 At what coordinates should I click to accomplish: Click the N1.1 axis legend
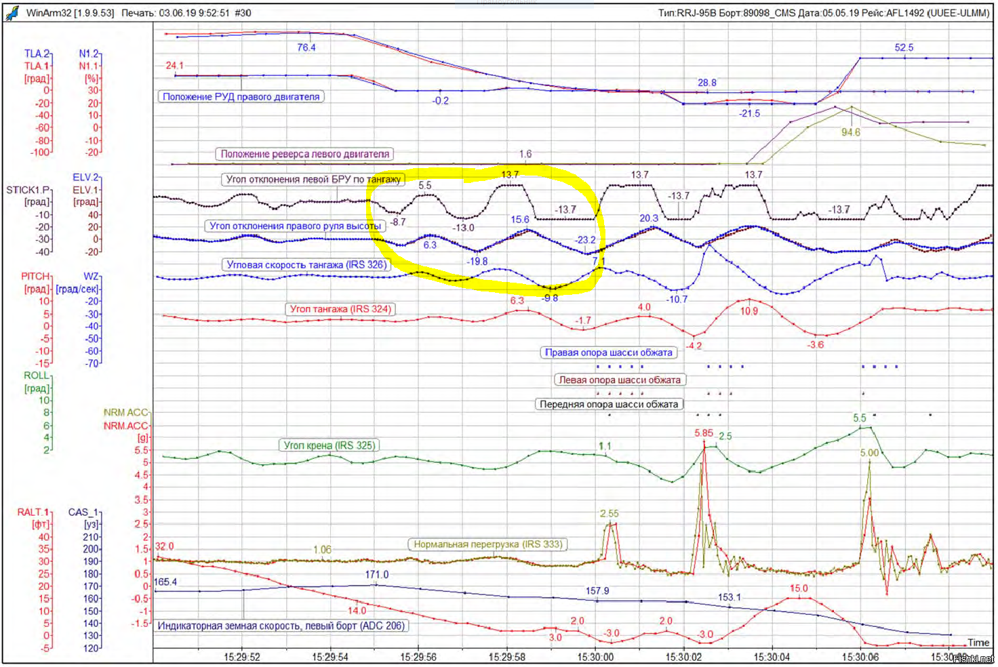(88, 66)
